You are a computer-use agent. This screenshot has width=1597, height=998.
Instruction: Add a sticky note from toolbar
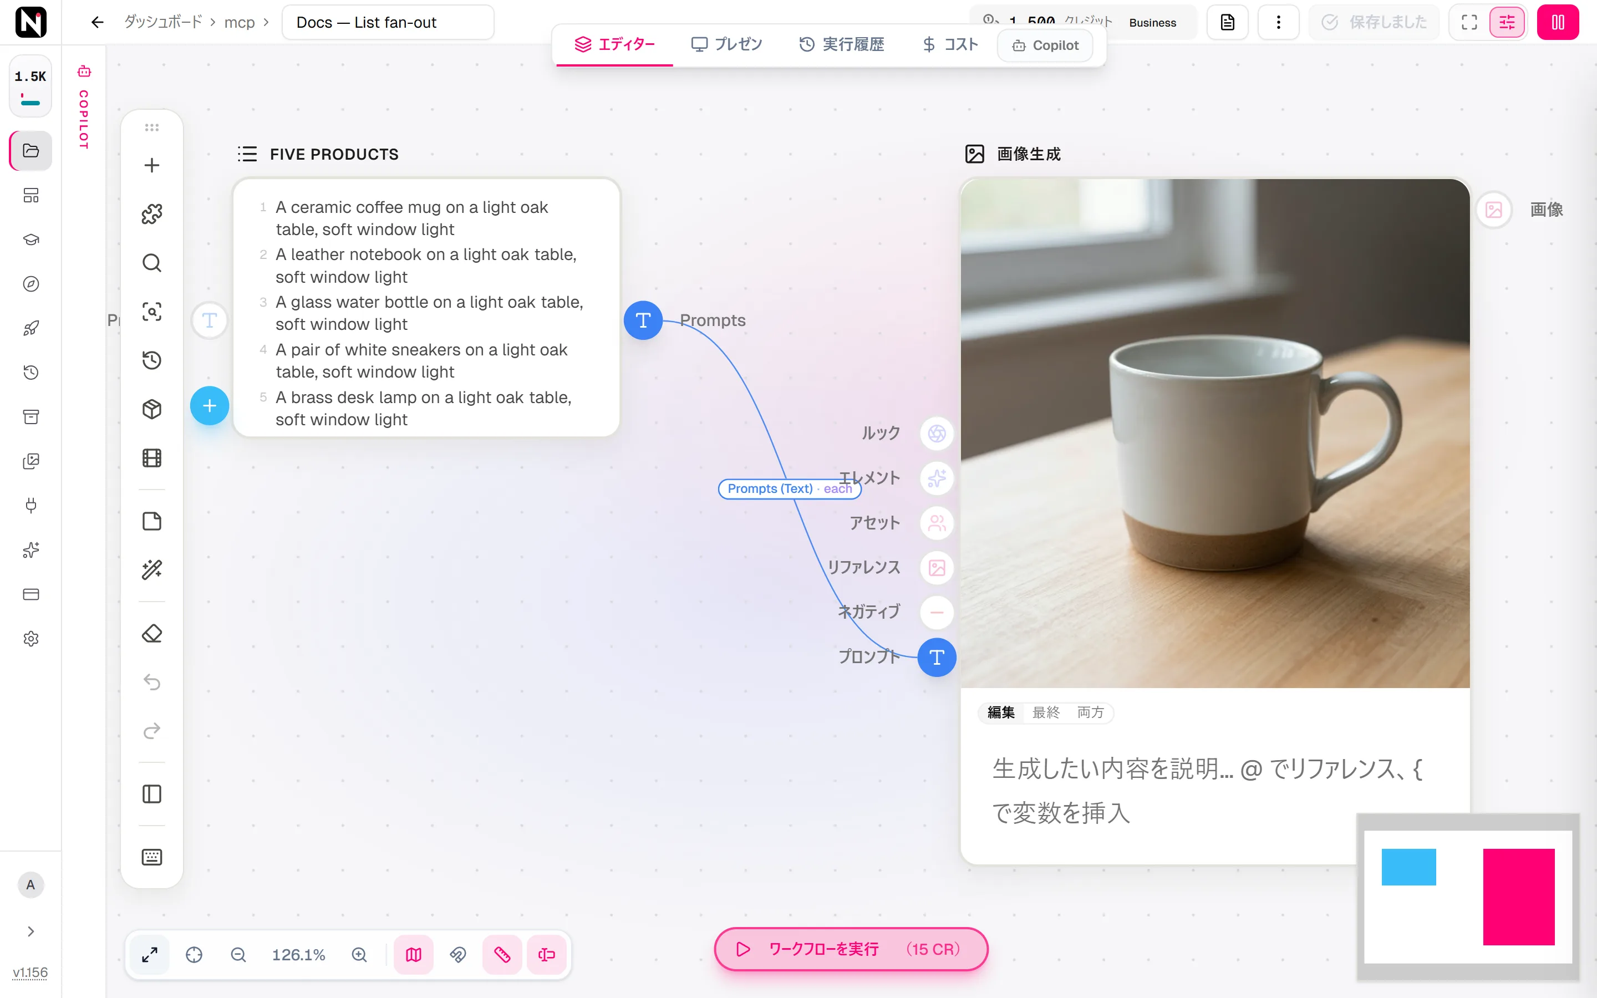point(152,521)
